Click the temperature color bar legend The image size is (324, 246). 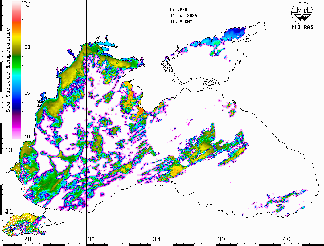click(x=17, y=70)
